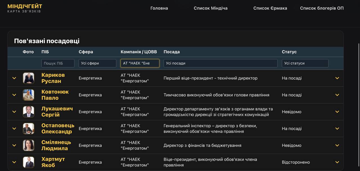Click the ПІБ column header
360x171 pixels.
pos(45,52)
